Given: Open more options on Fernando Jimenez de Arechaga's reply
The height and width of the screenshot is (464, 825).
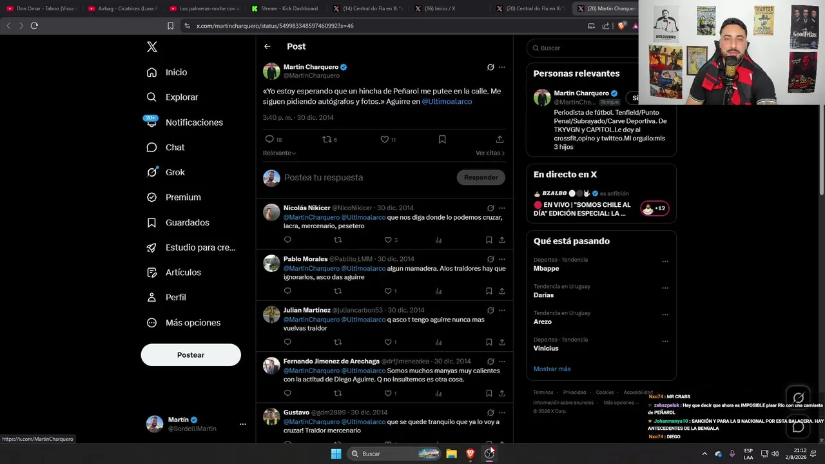Looking at the screenshot, I should [x=502, y=362].
